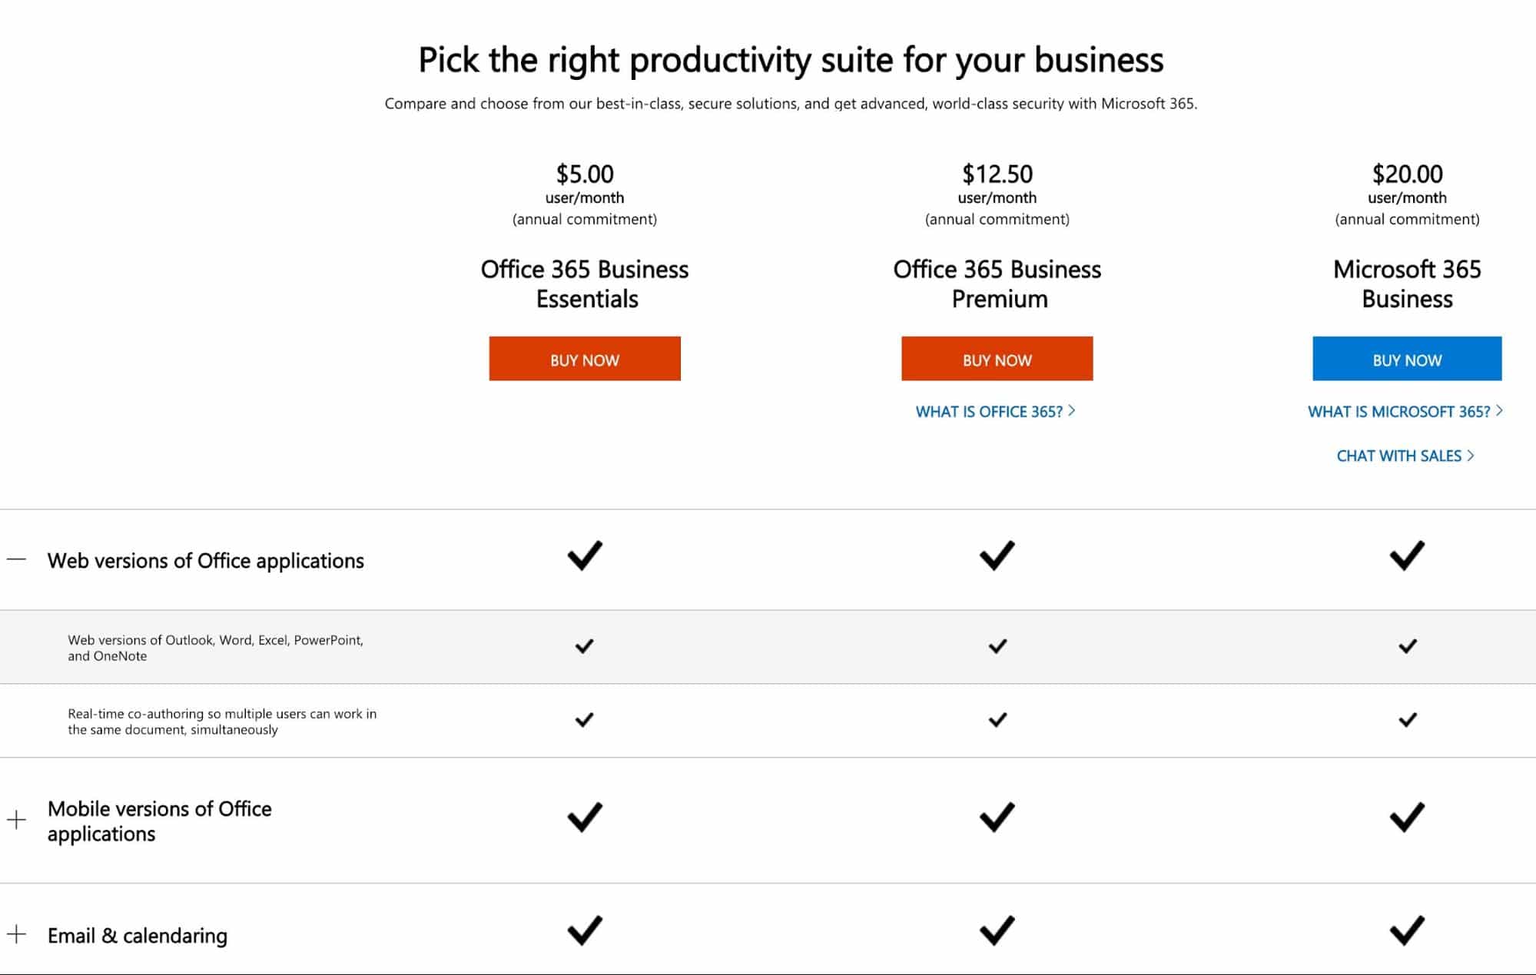
Task: Open Chat with Sales link
Action: (1405, 456)
